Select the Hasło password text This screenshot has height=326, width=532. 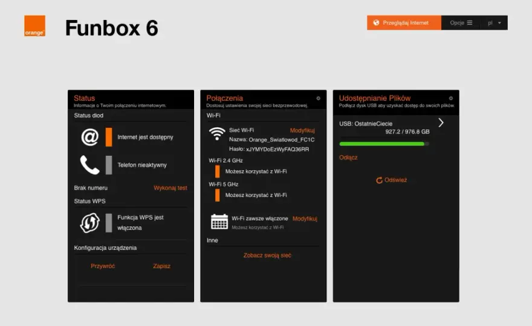(277, 149)
